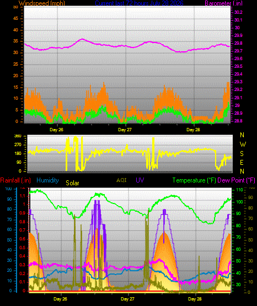Click the Barometer (.in) label
Image resolution: width=257 pixels, height=306 pixels.
[x=223, y=3]
